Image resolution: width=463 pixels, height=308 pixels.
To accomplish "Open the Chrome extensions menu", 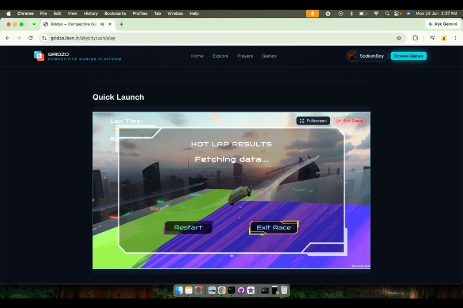I will pyautogui.click(x=415, y=38).
